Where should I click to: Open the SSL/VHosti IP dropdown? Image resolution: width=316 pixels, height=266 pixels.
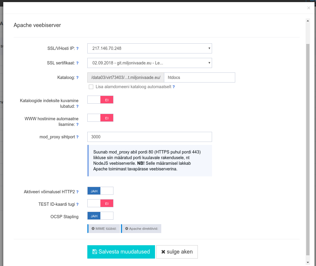[149, 48]
